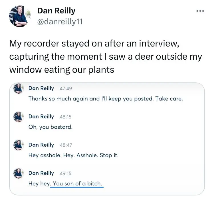Select the underlined 'You son of a bitch.' text
Viewport: 214px width, 200px height.
click(x=77, y=184)
